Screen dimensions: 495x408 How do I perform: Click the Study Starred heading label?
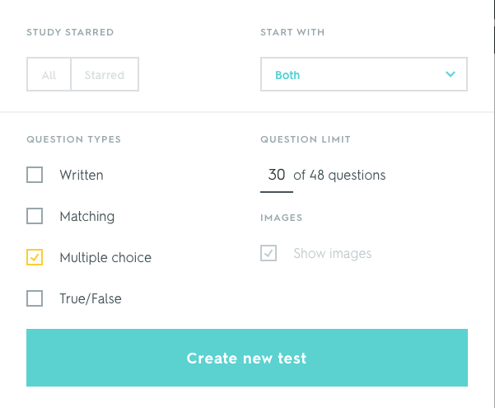[70, 32]
